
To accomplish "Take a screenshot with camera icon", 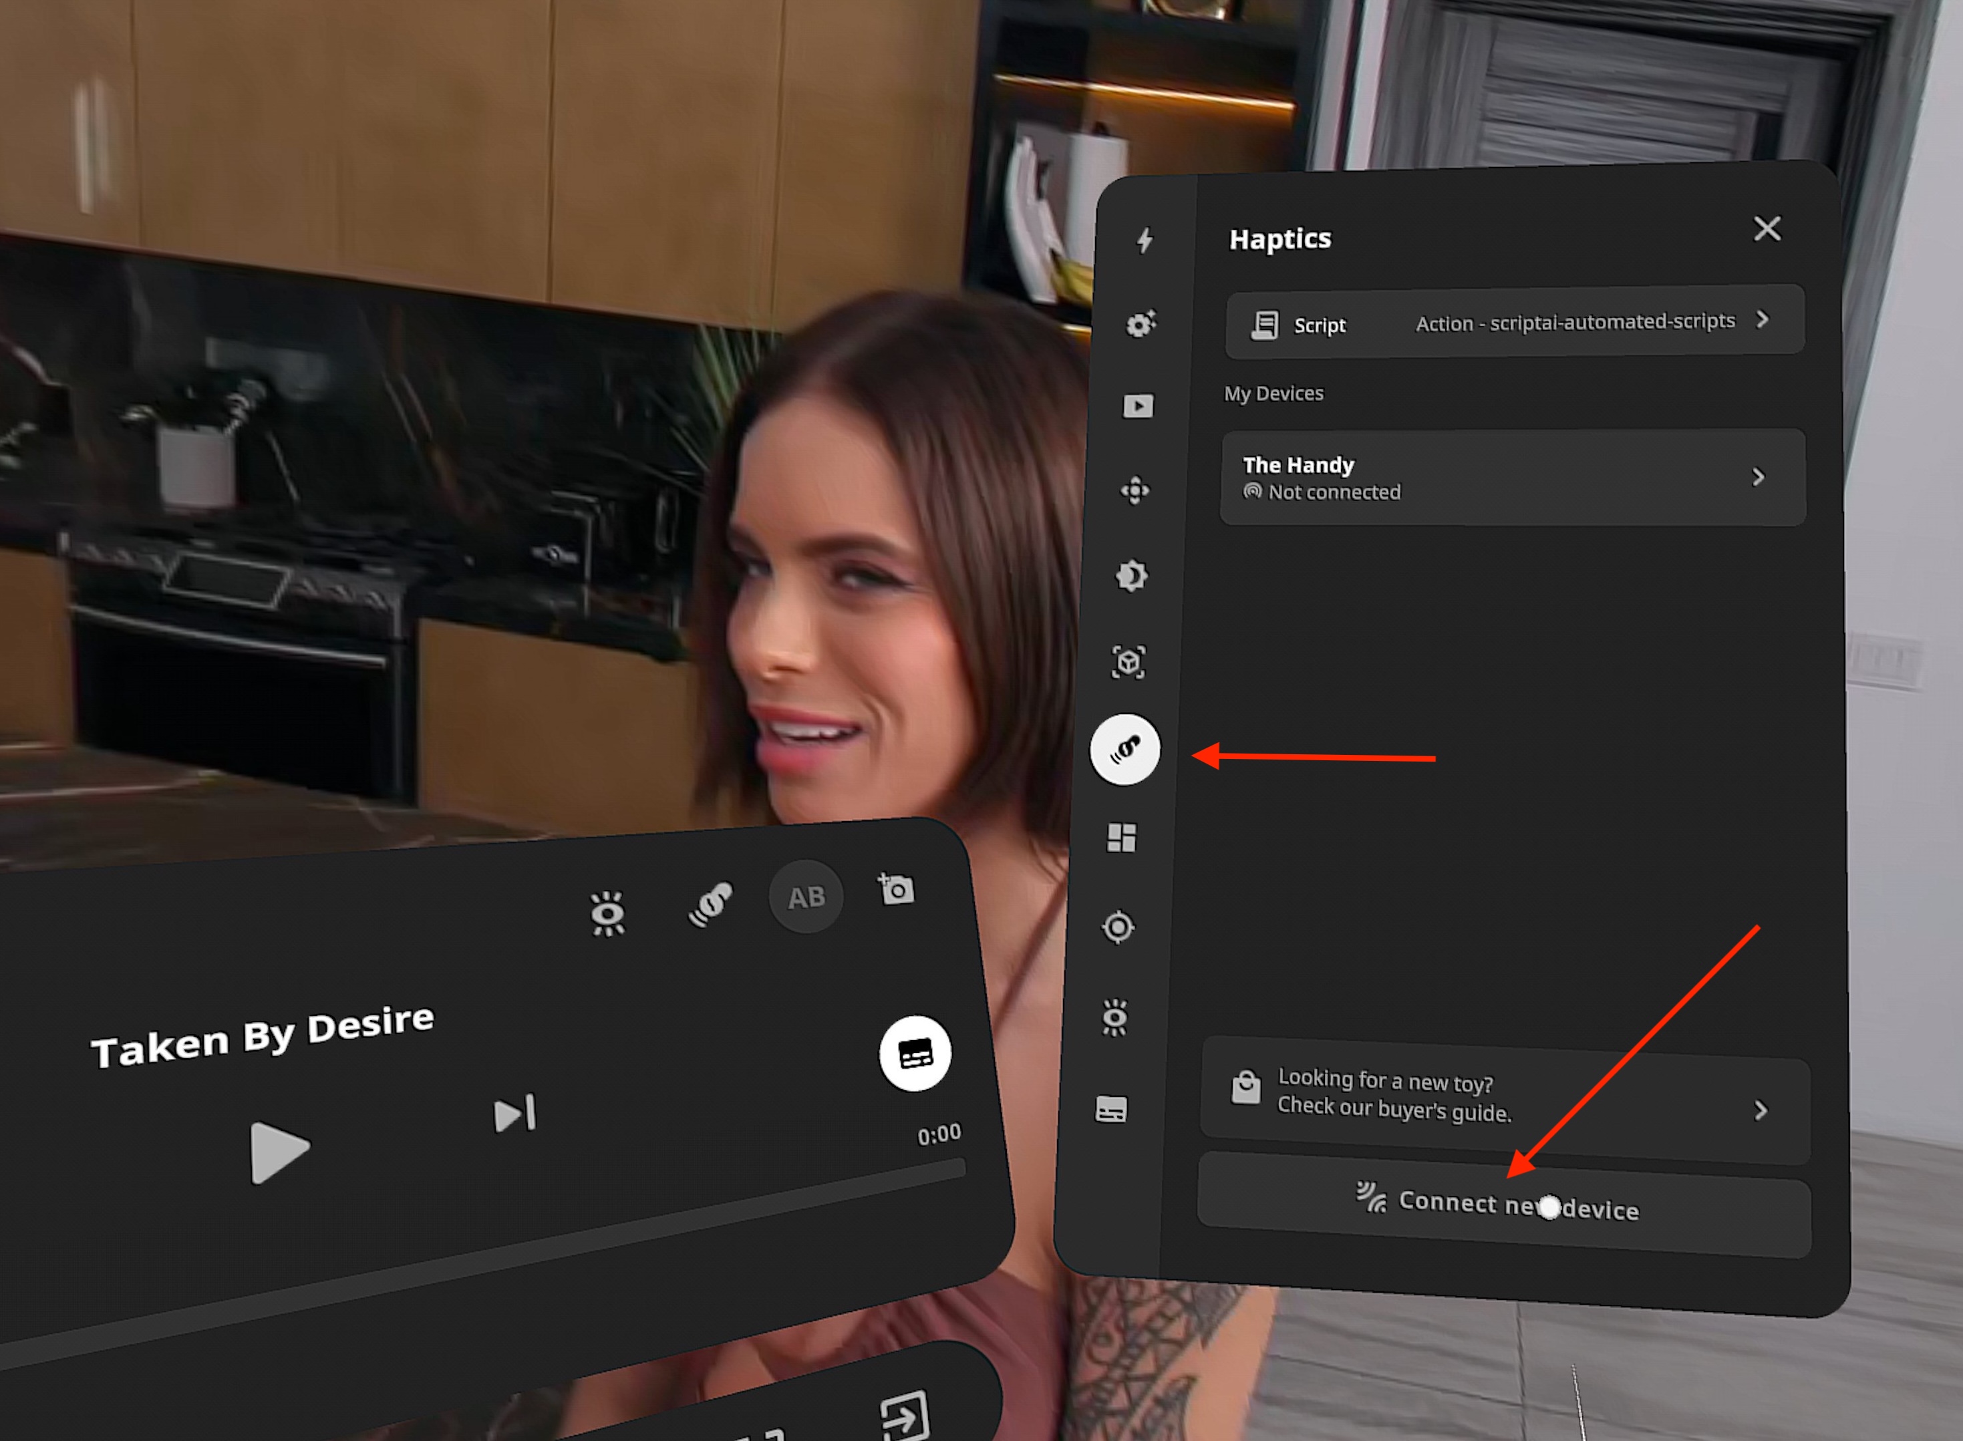I will pos(896,889).
